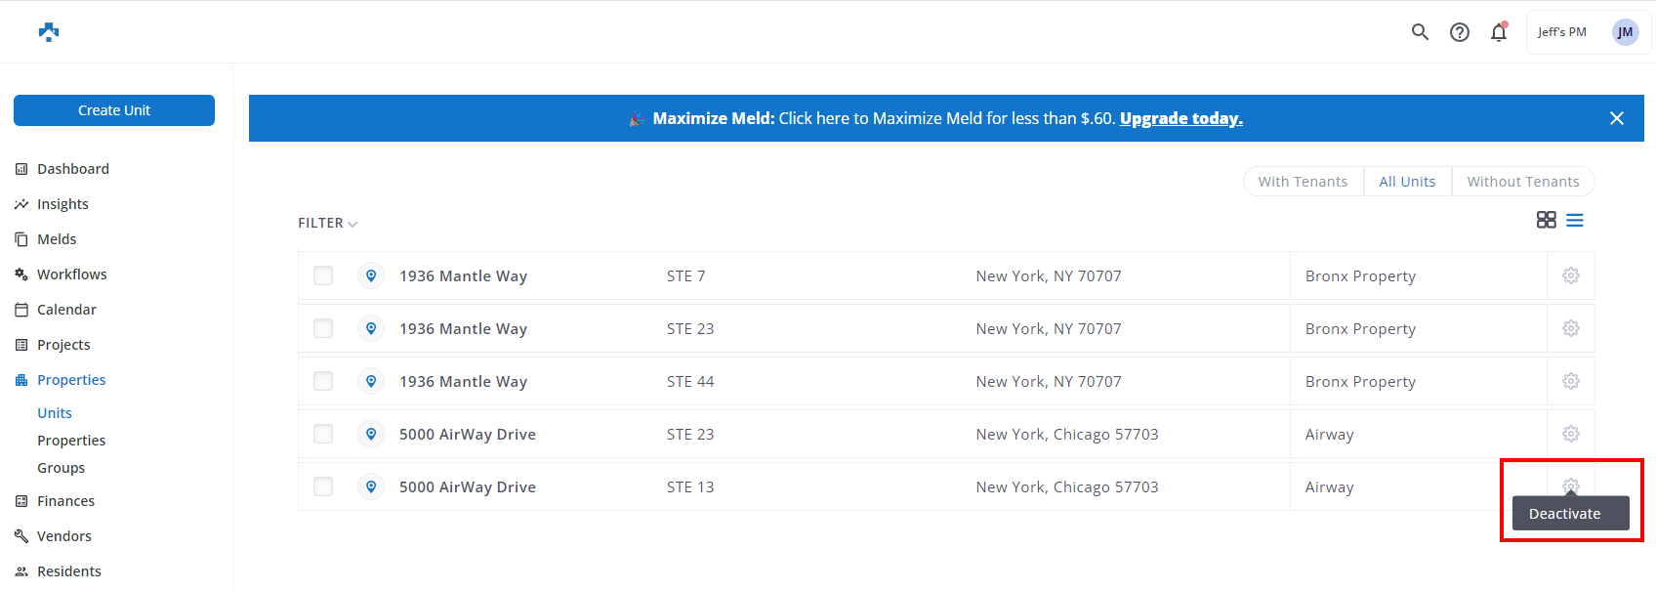Collapse the Properties sidebar section
This screenshot has height=591, width=1656.
click(71, 380)
